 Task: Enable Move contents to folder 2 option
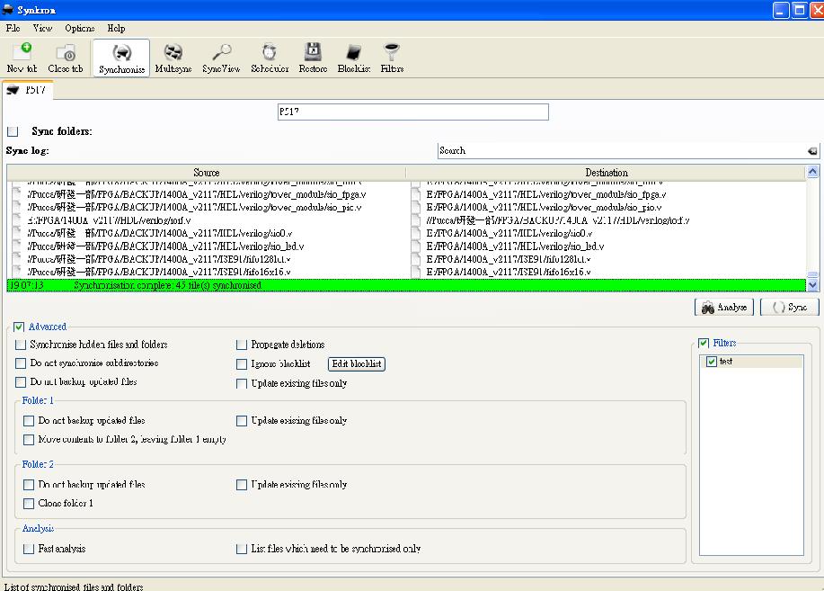click(x=29, y=440)
